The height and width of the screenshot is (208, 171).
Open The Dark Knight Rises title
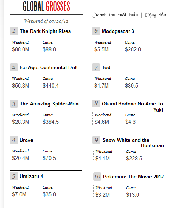[45, 31]
